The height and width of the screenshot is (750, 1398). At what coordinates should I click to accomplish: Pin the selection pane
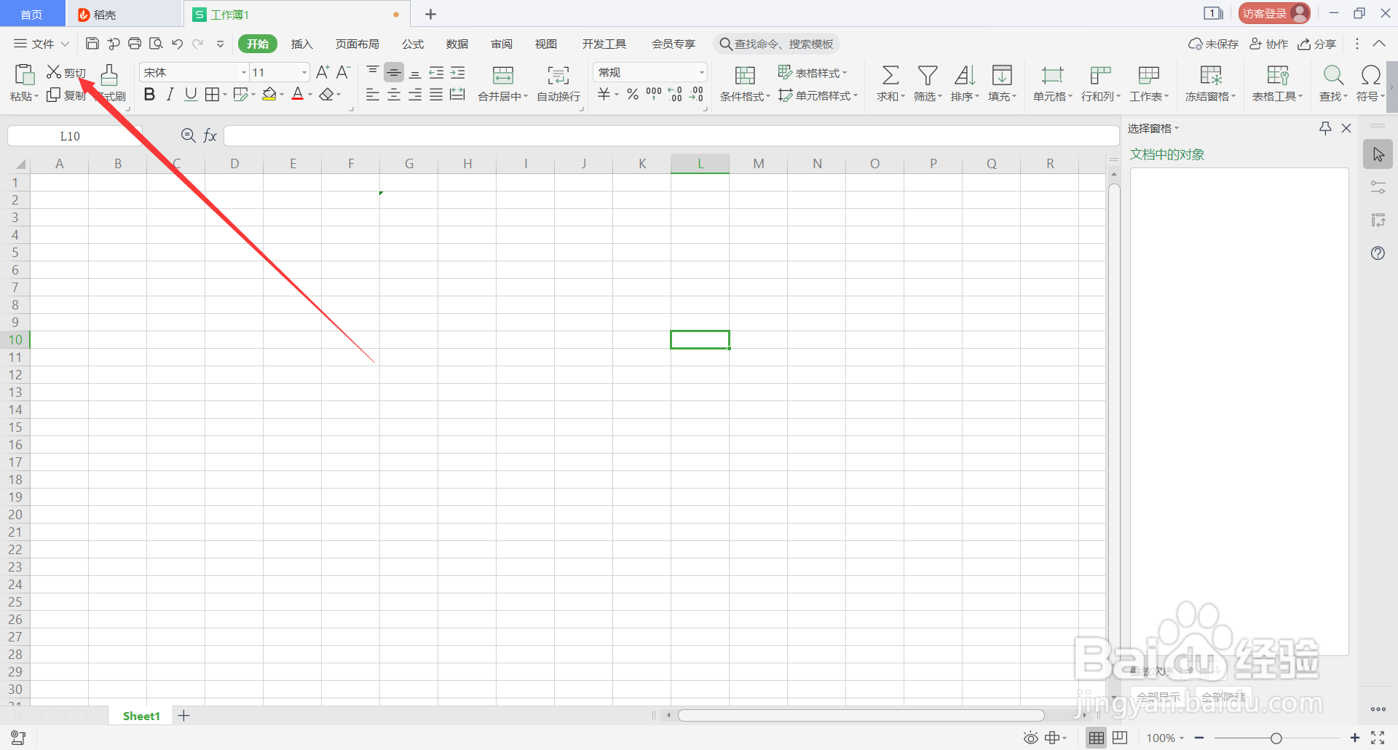[1325, 128]
